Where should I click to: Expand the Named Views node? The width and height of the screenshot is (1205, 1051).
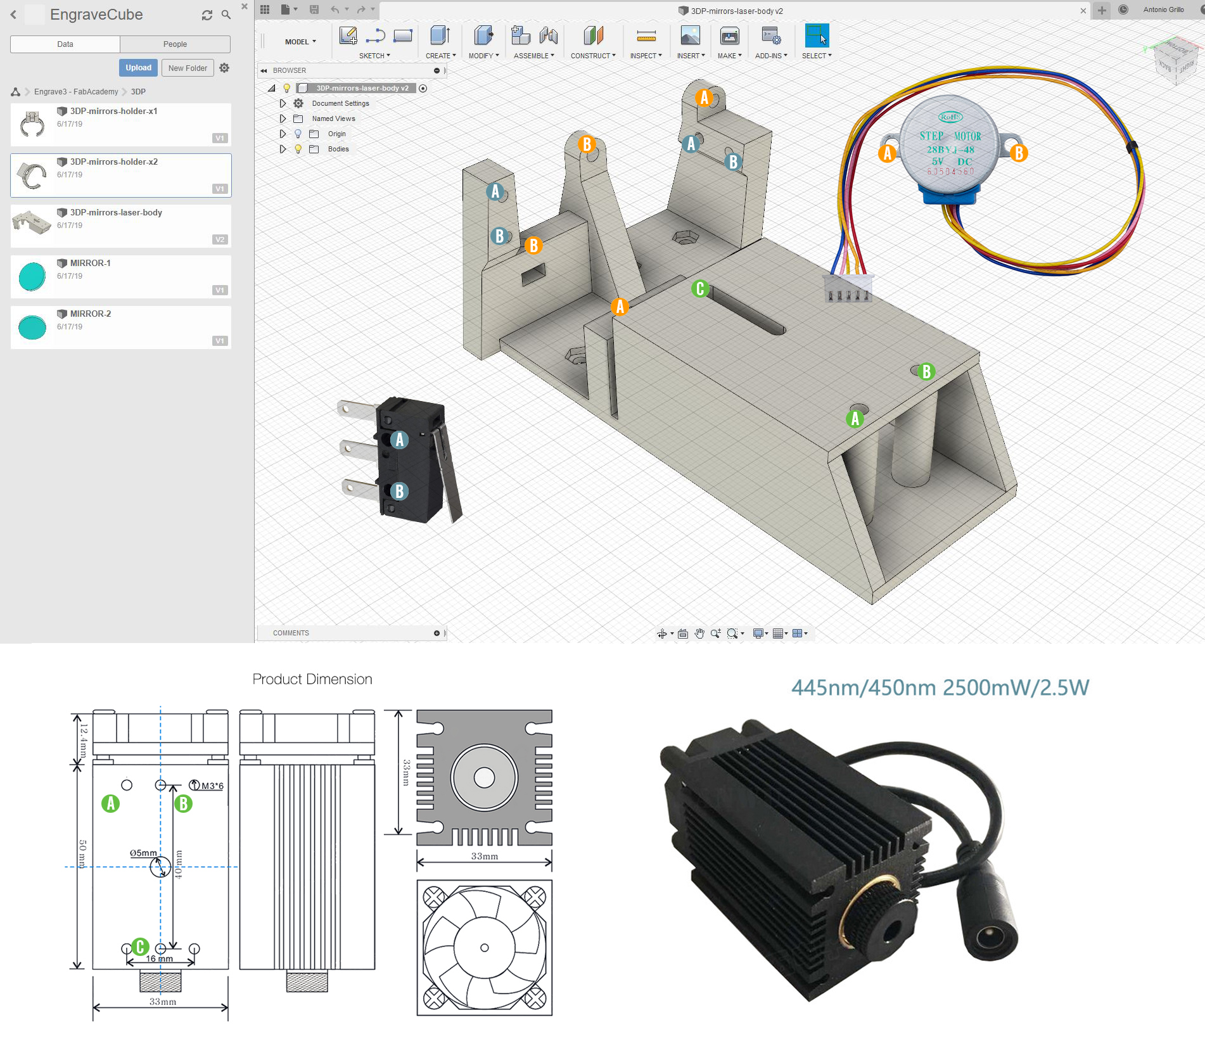coord(283,118)
